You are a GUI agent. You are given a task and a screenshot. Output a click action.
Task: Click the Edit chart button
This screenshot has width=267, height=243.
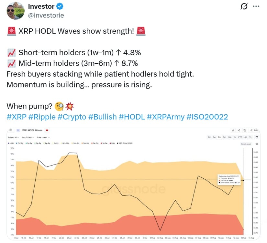[254, 130]
